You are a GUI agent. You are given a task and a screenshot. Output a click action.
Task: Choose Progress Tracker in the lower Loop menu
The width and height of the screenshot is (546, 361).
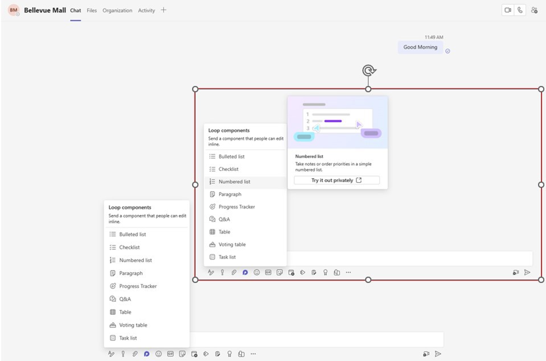click(x=146, y=286)
